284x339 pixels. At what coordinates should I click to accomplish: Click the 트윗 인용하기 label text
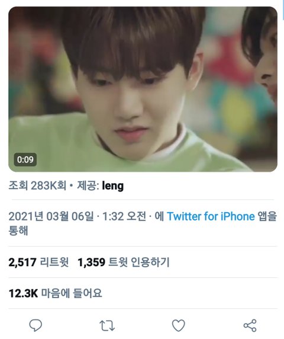(x=139, y=262)
